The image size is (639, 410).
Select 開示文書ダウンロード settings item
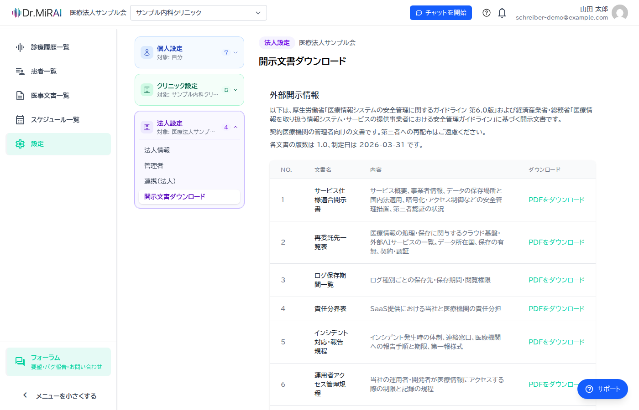click(189, 197)
